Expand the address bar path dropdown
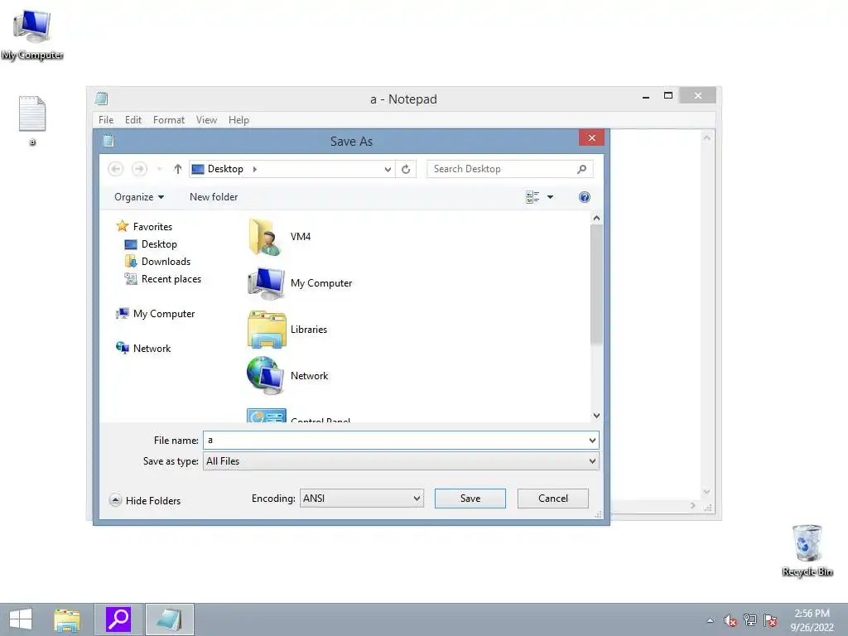This screenshot has height=636, width=848. tap(388, 169)
